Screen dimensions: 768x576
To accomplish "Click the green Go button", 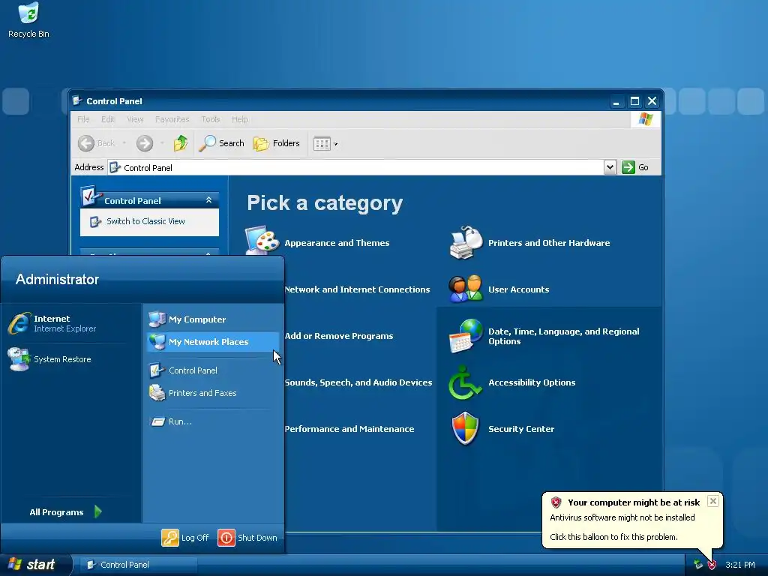I will click(x=635, y=167).
